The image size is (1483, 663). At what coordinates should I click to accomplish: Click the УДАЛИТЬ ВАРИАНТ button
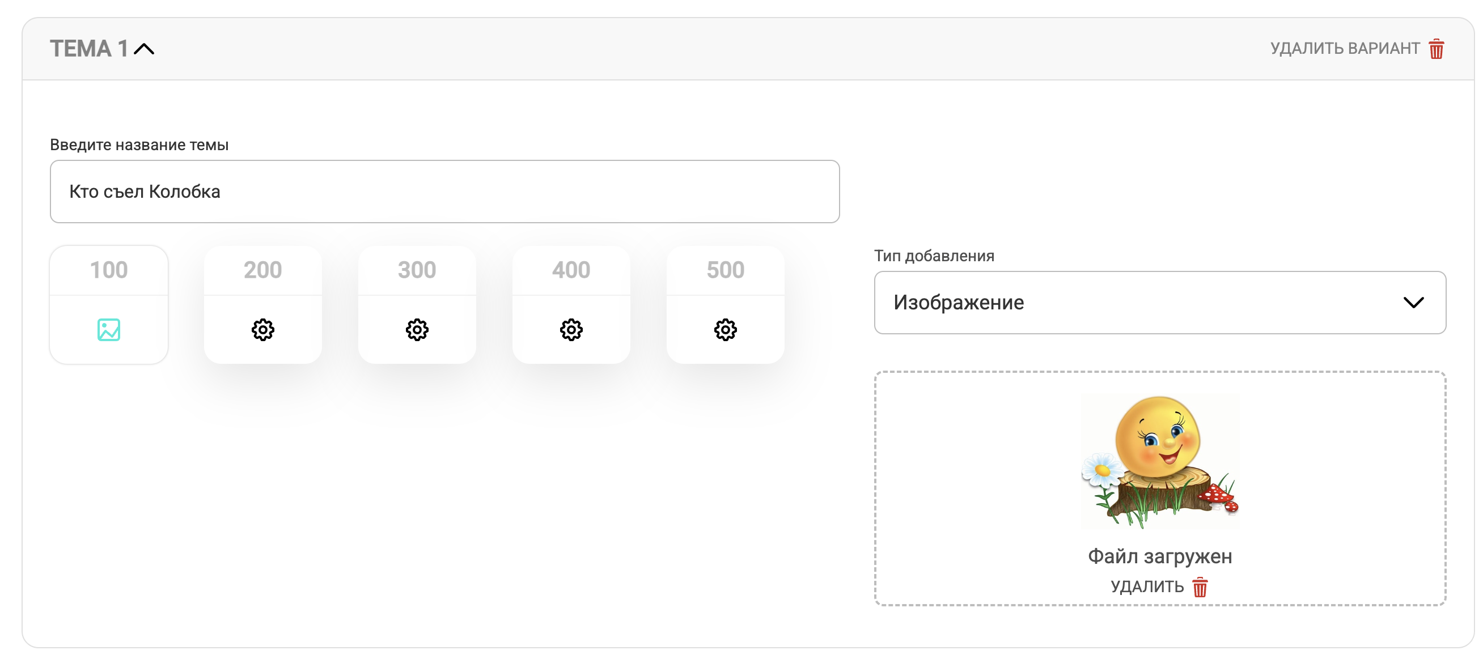1358,49
